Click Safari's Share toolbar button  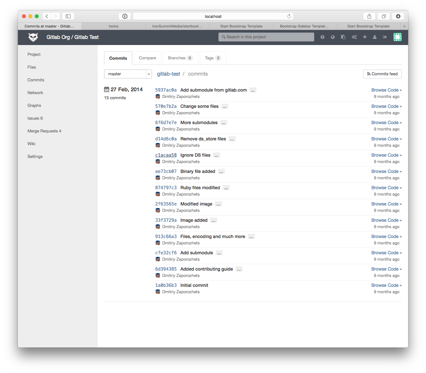coord(369,16)
